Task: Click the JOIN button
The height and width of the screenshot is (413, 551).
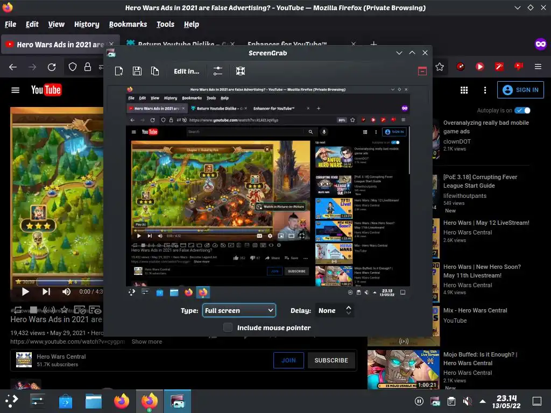Action: 288,360
